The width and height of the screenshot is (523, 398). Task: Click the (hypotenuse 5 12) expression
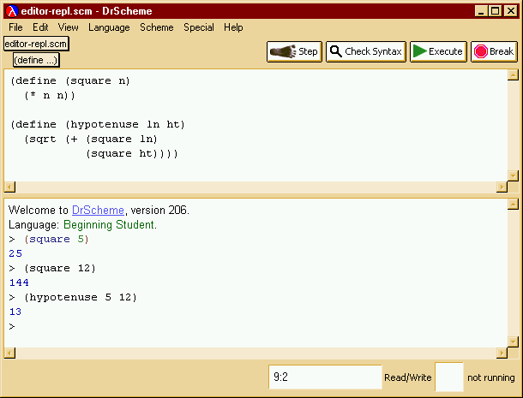pyautogui.click(x=81, y=297)
